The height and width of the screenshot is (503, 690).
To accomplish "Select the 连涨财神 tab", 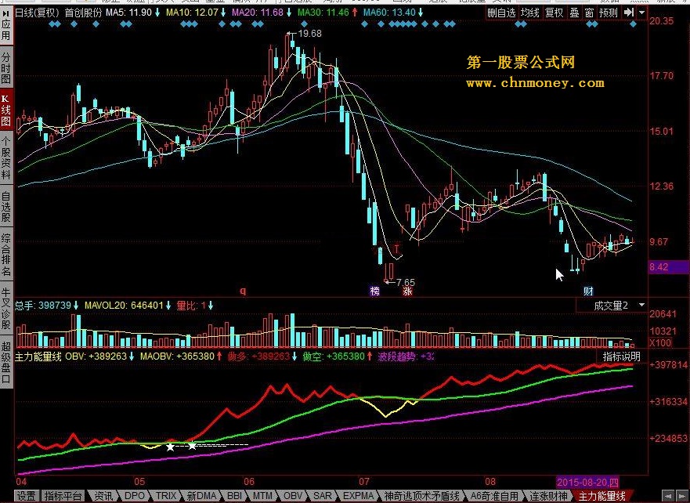I will (547, 496).
